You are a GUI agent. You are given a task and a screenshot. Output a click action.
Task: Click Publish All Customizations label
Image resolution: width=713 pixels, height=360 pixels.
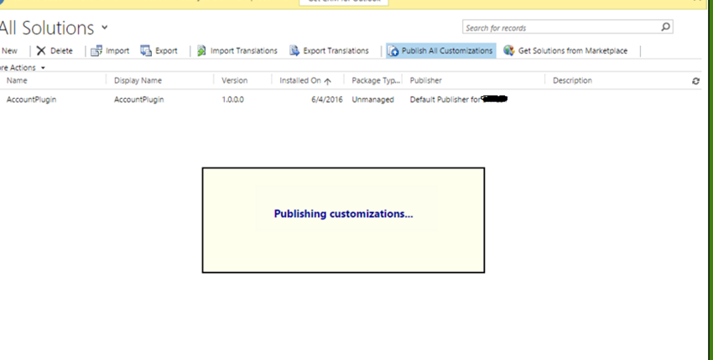tap(447, 51)
